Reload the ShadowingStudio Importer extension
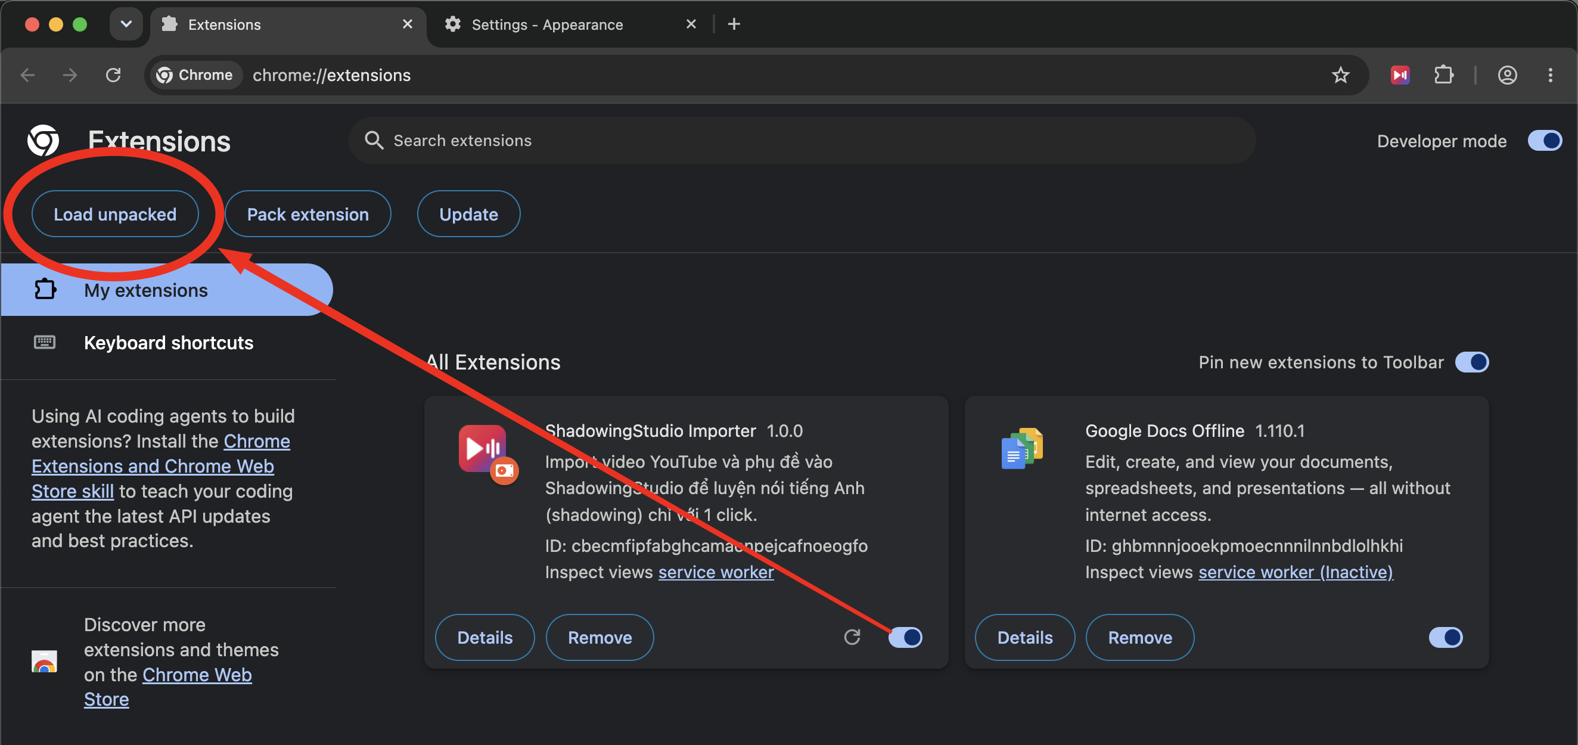1578x745 pixels. point(852,637)
